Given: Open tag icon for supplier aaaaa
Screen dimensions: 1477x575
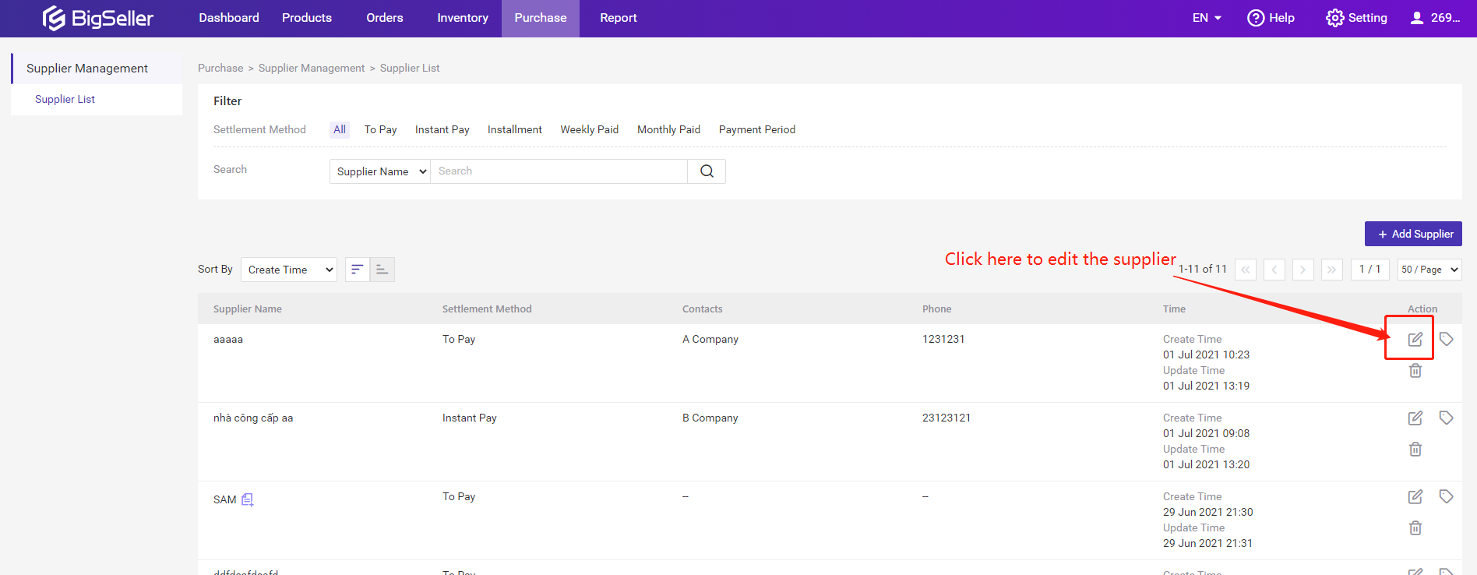Looking at the screenshot, I should (1447, 339).
